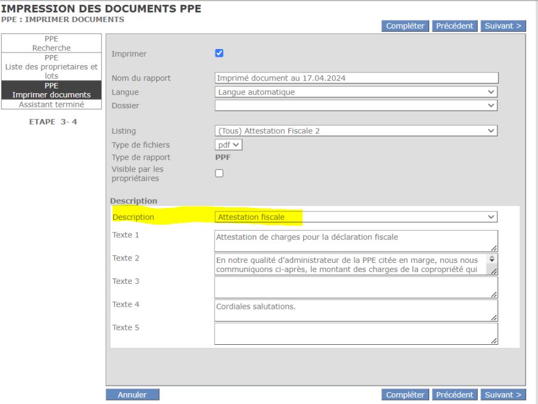This screenshot has height=404, width=538.
Task: Select Assistant terminé step
Action: tap(51, 105)
